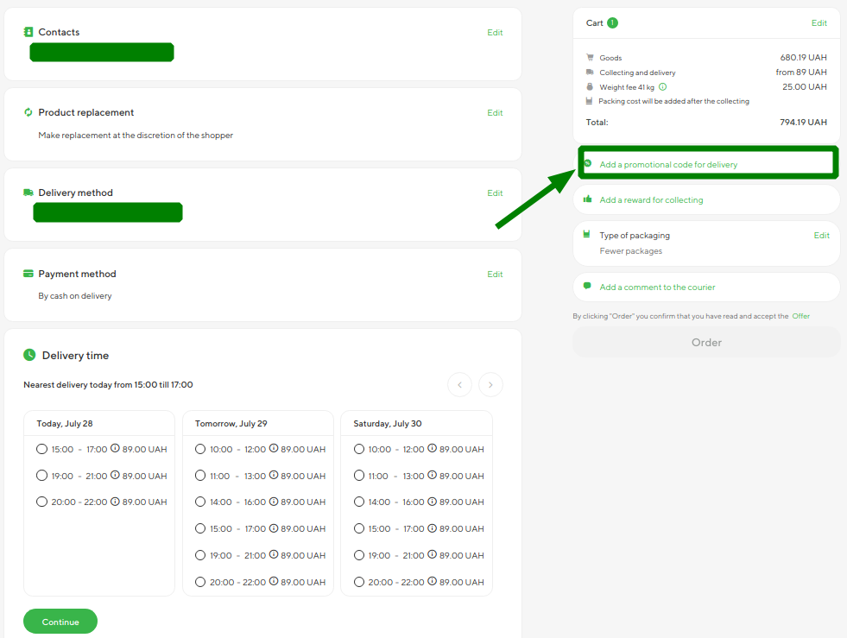Click the Weight fee info icon
The width and height of the screenshot is (847, 638).
coord(662,87)
